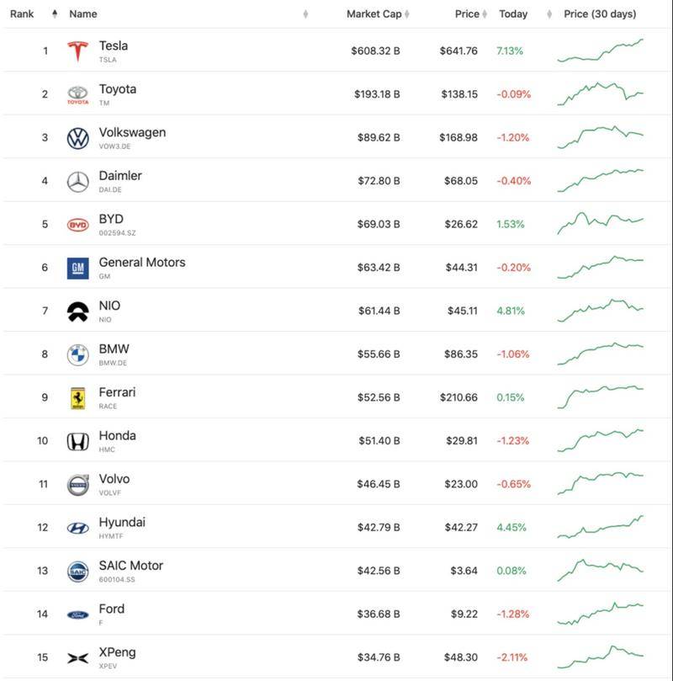This screenshot has height=681, width=673.
Task: Click the Ferrari logo icon
Action: 77,398
